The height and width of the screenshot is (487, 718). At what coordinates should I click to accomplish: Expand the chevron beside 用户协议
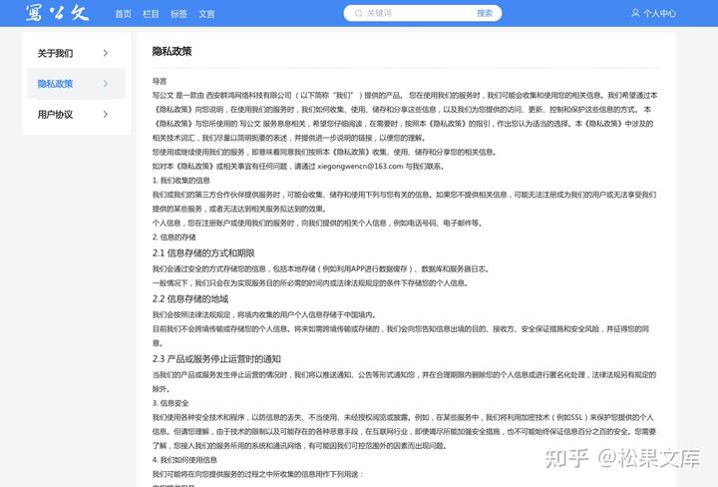(x=106, y=114)
